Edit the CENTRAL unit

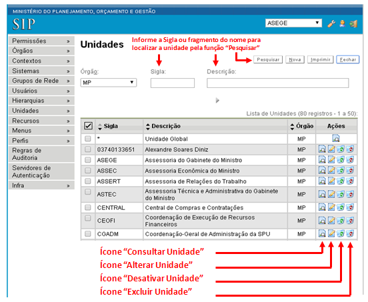pos(331,207)
